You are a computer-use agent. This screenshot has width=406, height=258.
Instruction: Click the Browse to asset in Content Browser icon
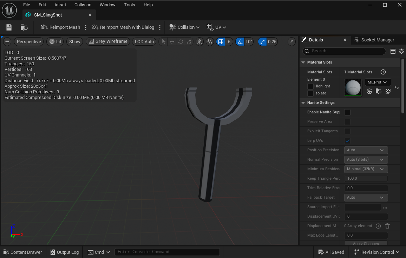(x=24, y=27)
